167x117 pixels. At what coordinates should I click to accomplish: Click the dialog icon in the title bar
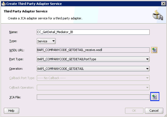tap(3, 3)
